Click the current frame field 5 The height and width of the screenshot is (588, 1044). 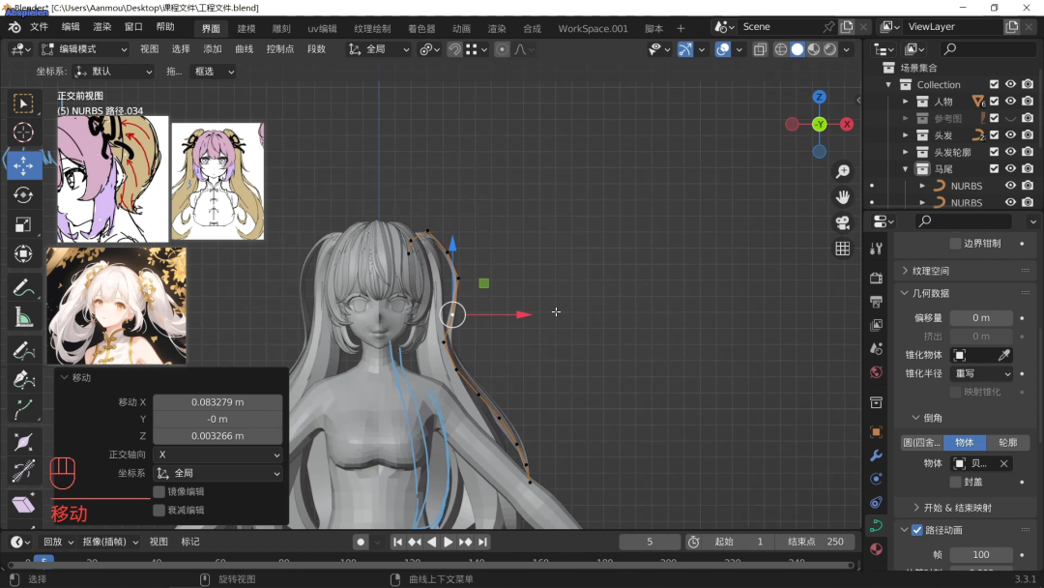(x=650, y=542)
